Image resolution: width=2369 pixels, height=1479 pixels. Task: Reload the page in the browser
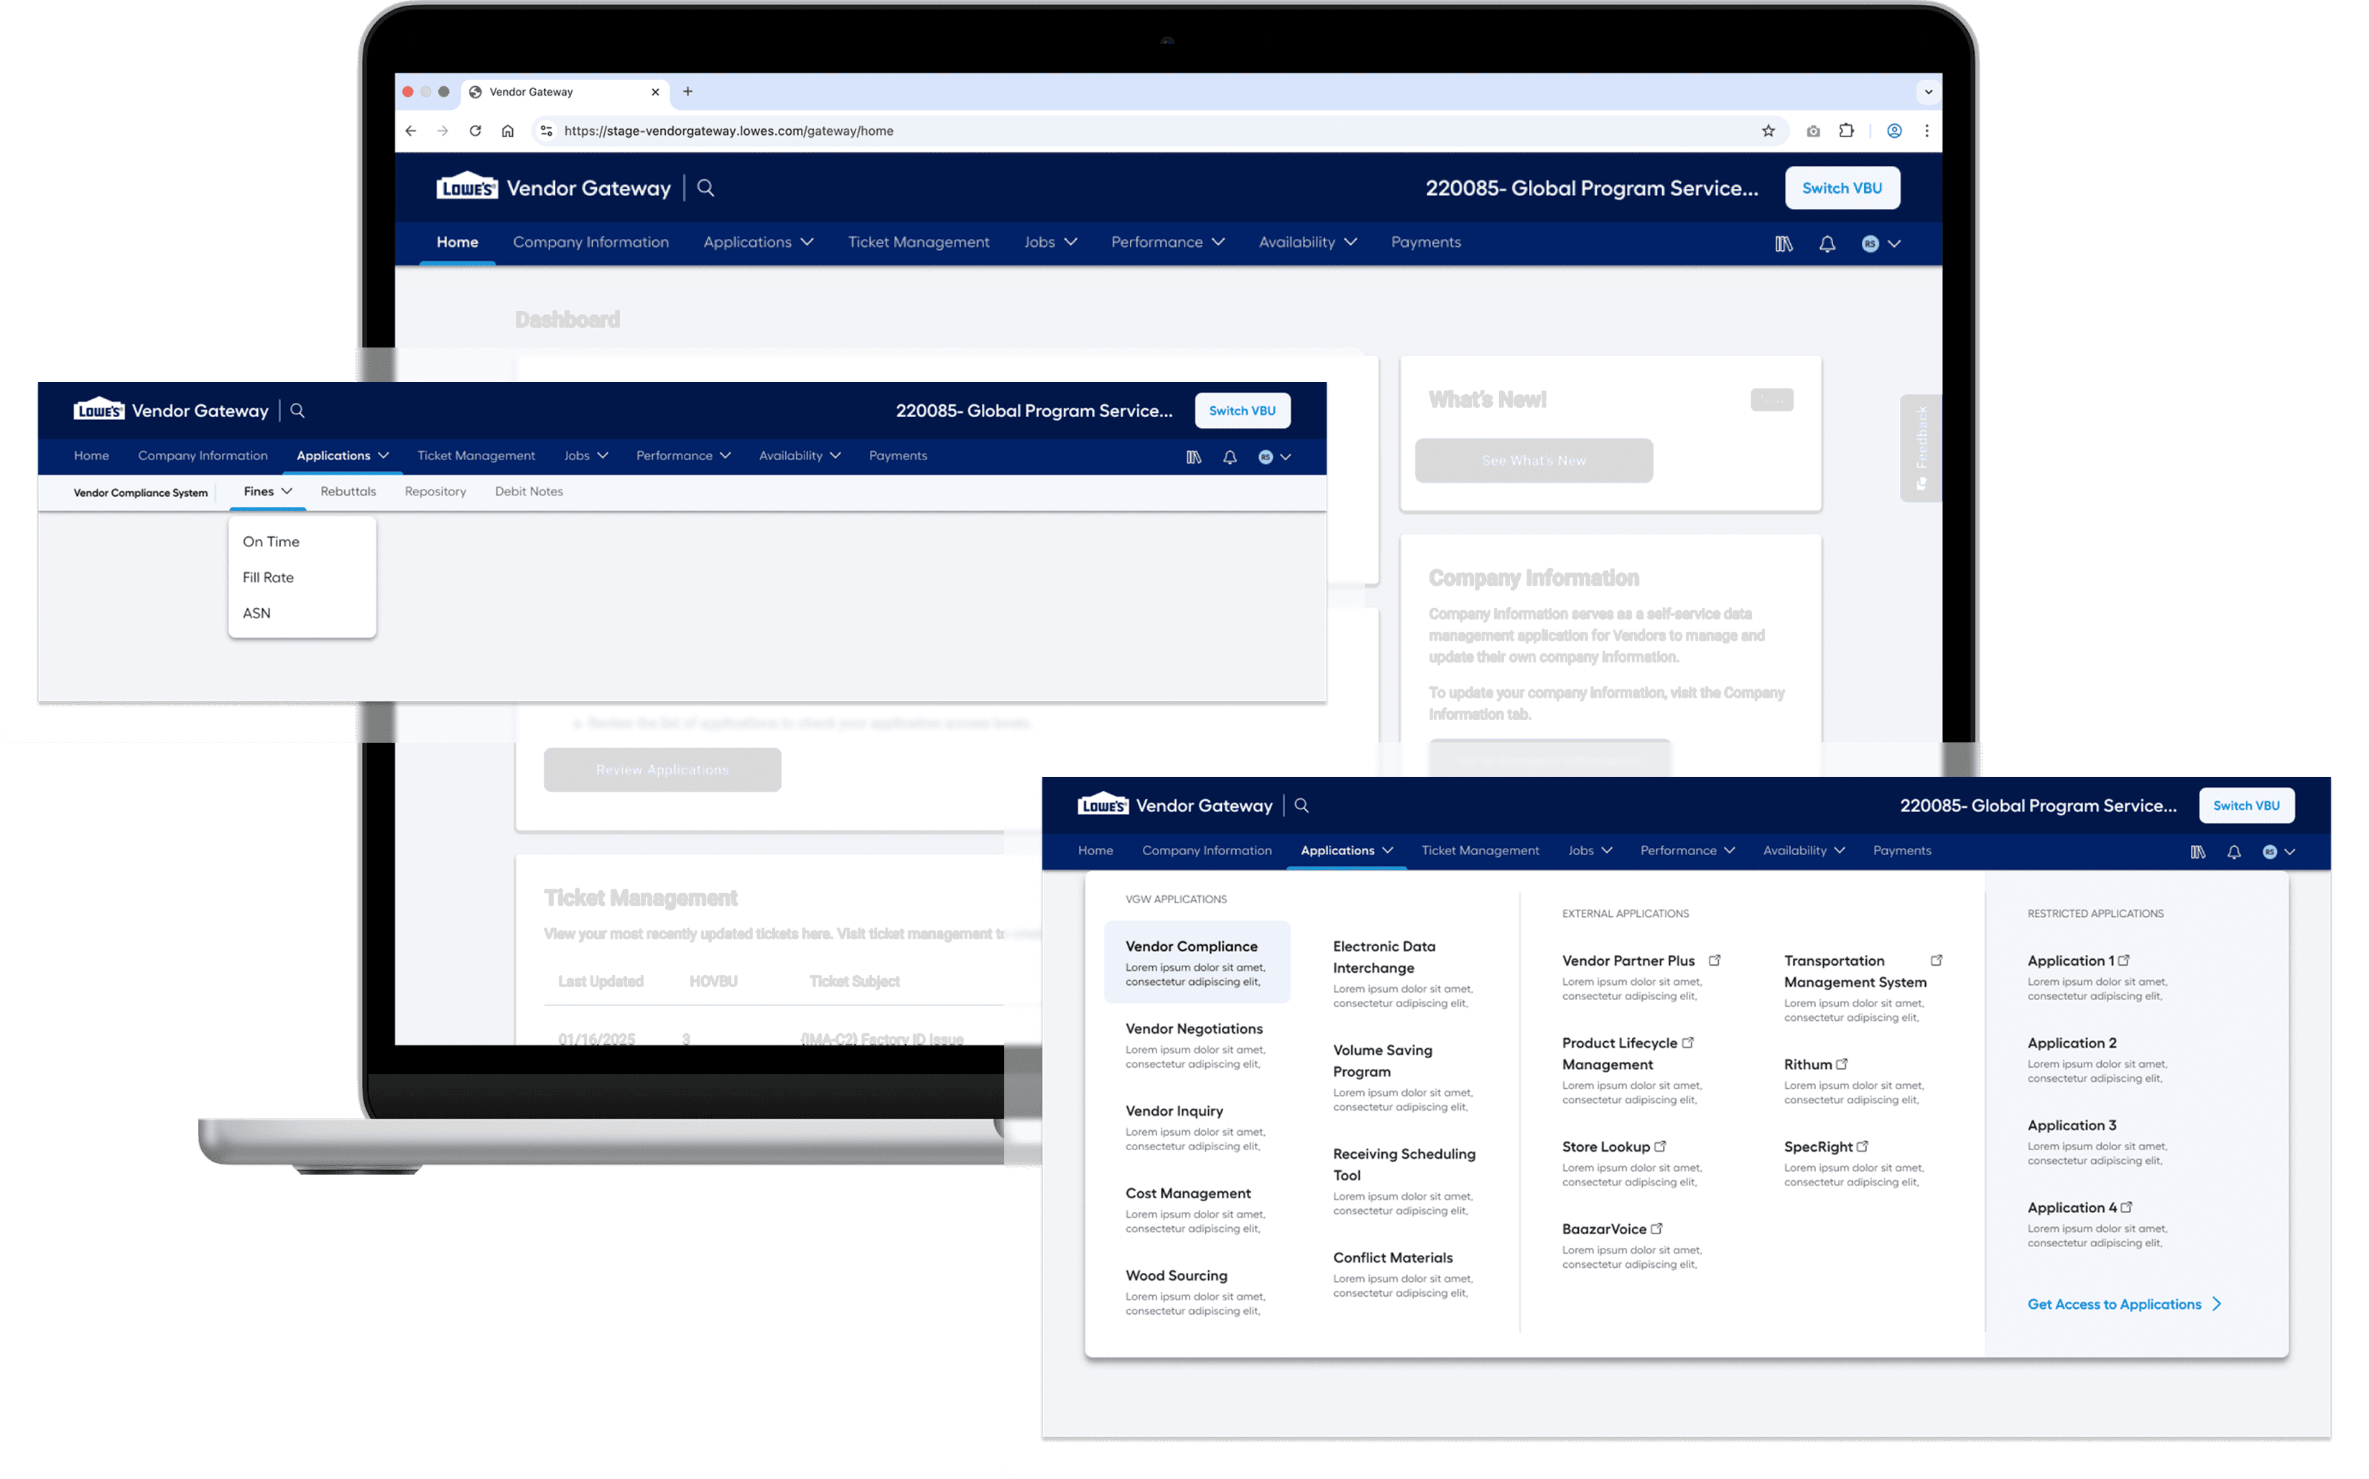(x=476, y=131)
